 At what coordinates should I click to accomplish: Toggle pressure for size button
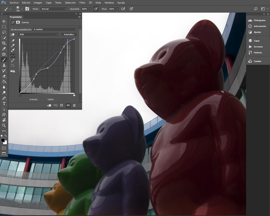coord(131,9)
